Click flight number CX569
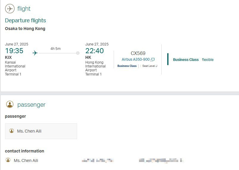Screen dimensions: 239x170 coord(138,53)
